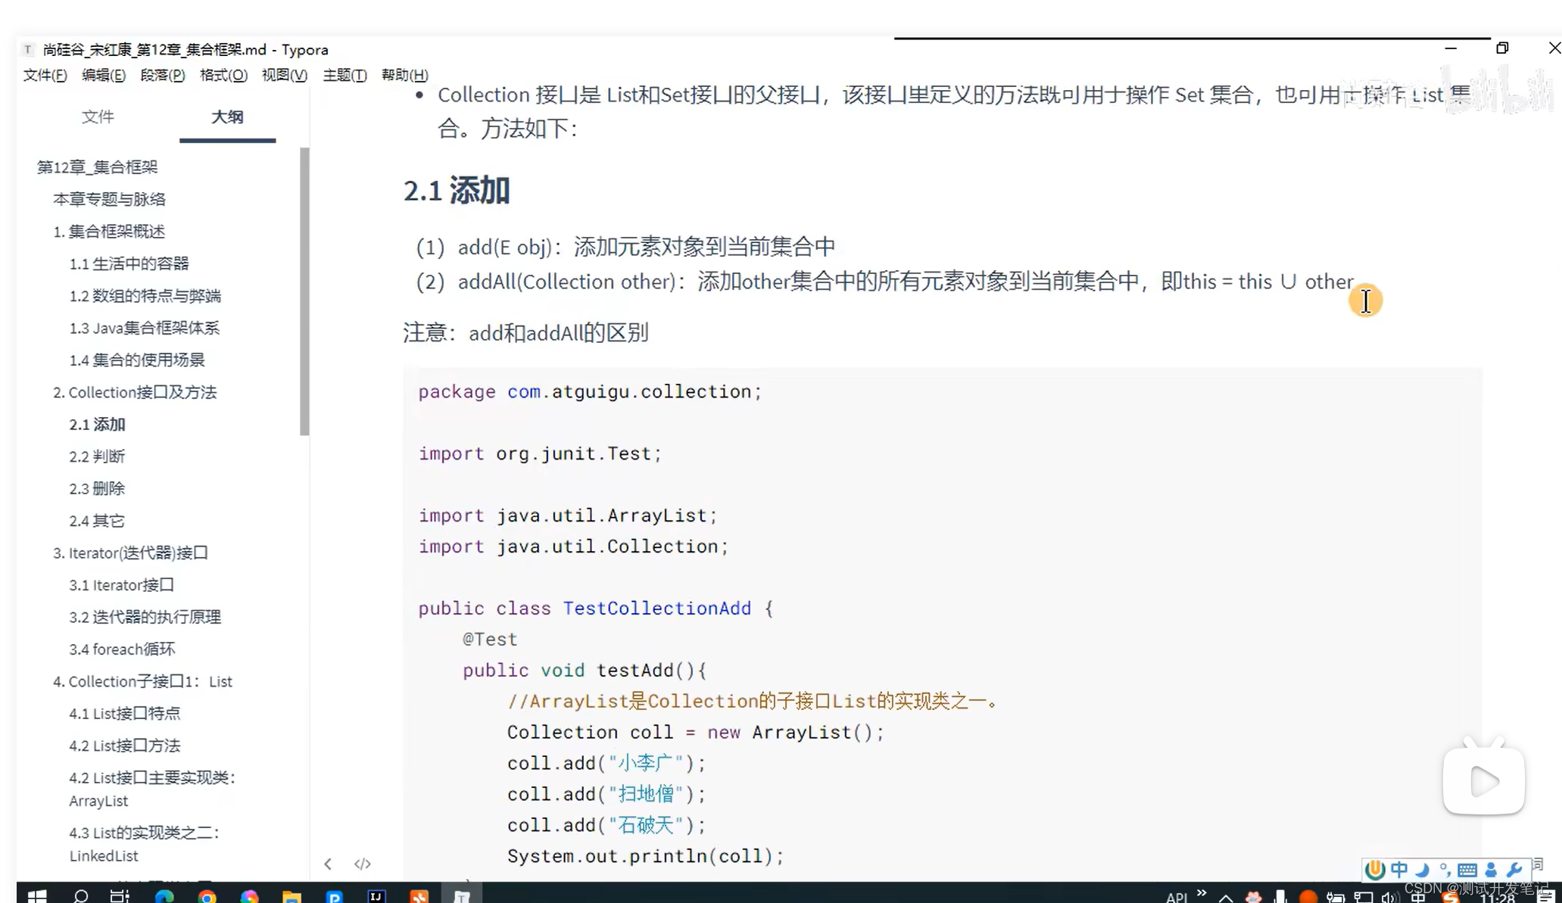This screenshot has width=1562, height=903.
Task: Click the class name TestCollectionAdd in code
Action: point(656,608)
